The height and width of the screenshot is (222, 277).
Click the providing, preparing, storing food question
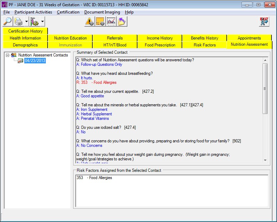click(x=159, y=141)
